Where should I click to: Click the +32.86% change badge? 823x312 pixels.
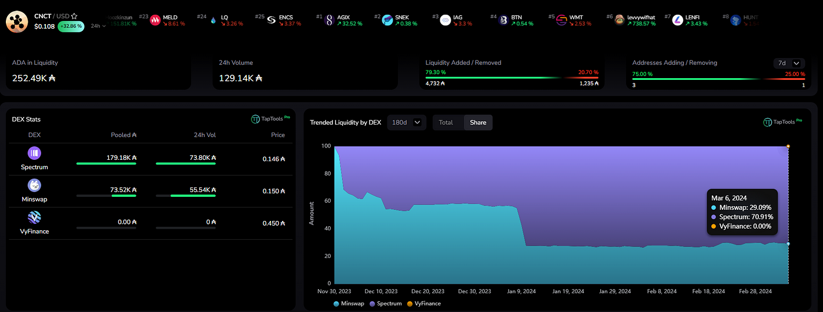(x=71, y=26)
